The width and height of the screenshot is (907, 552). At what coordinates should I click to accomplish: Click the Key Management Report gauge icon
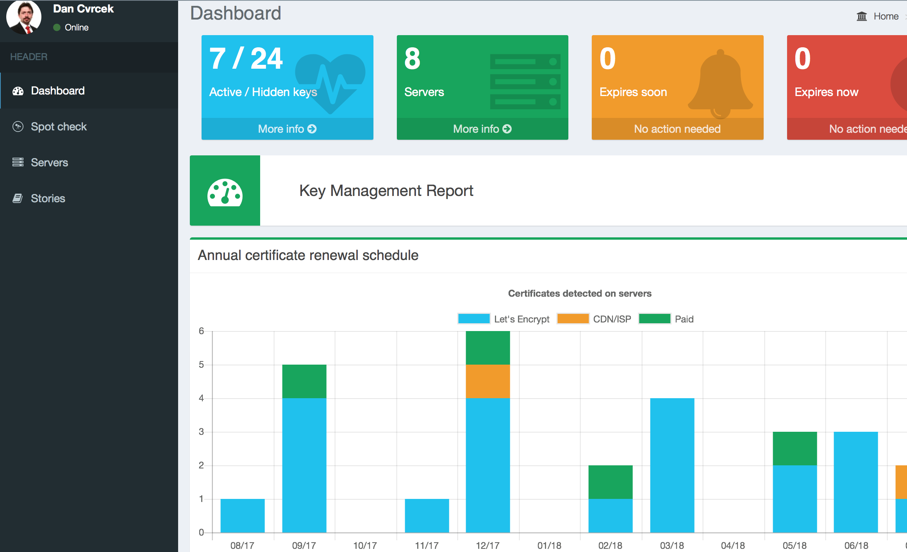[225, 192]
